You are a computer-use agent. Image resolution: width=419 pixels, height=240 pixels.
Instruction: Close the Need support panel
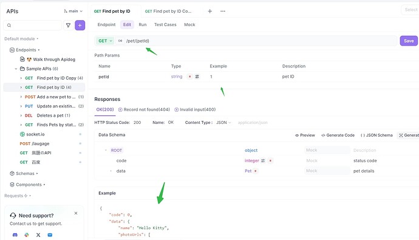(x=76, y=213)
